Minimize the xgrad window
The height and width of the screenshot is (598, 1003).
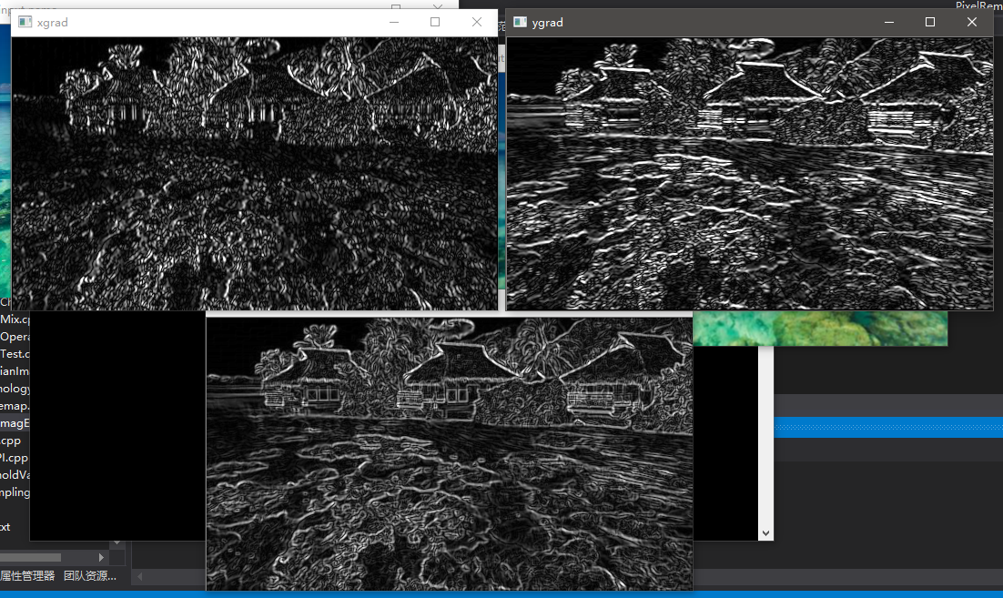(x=394, y=23)
